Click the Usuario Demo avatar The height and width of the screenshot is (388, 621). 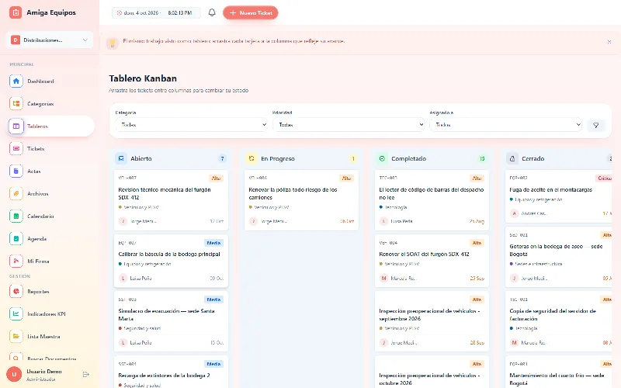click(x=14, y=375)
